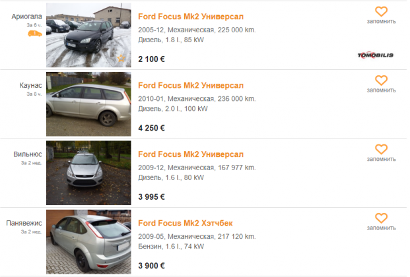The width and height of the screenshot is (410, 277).
Task: Click the 4 250 € price
Action: (151, 128)
